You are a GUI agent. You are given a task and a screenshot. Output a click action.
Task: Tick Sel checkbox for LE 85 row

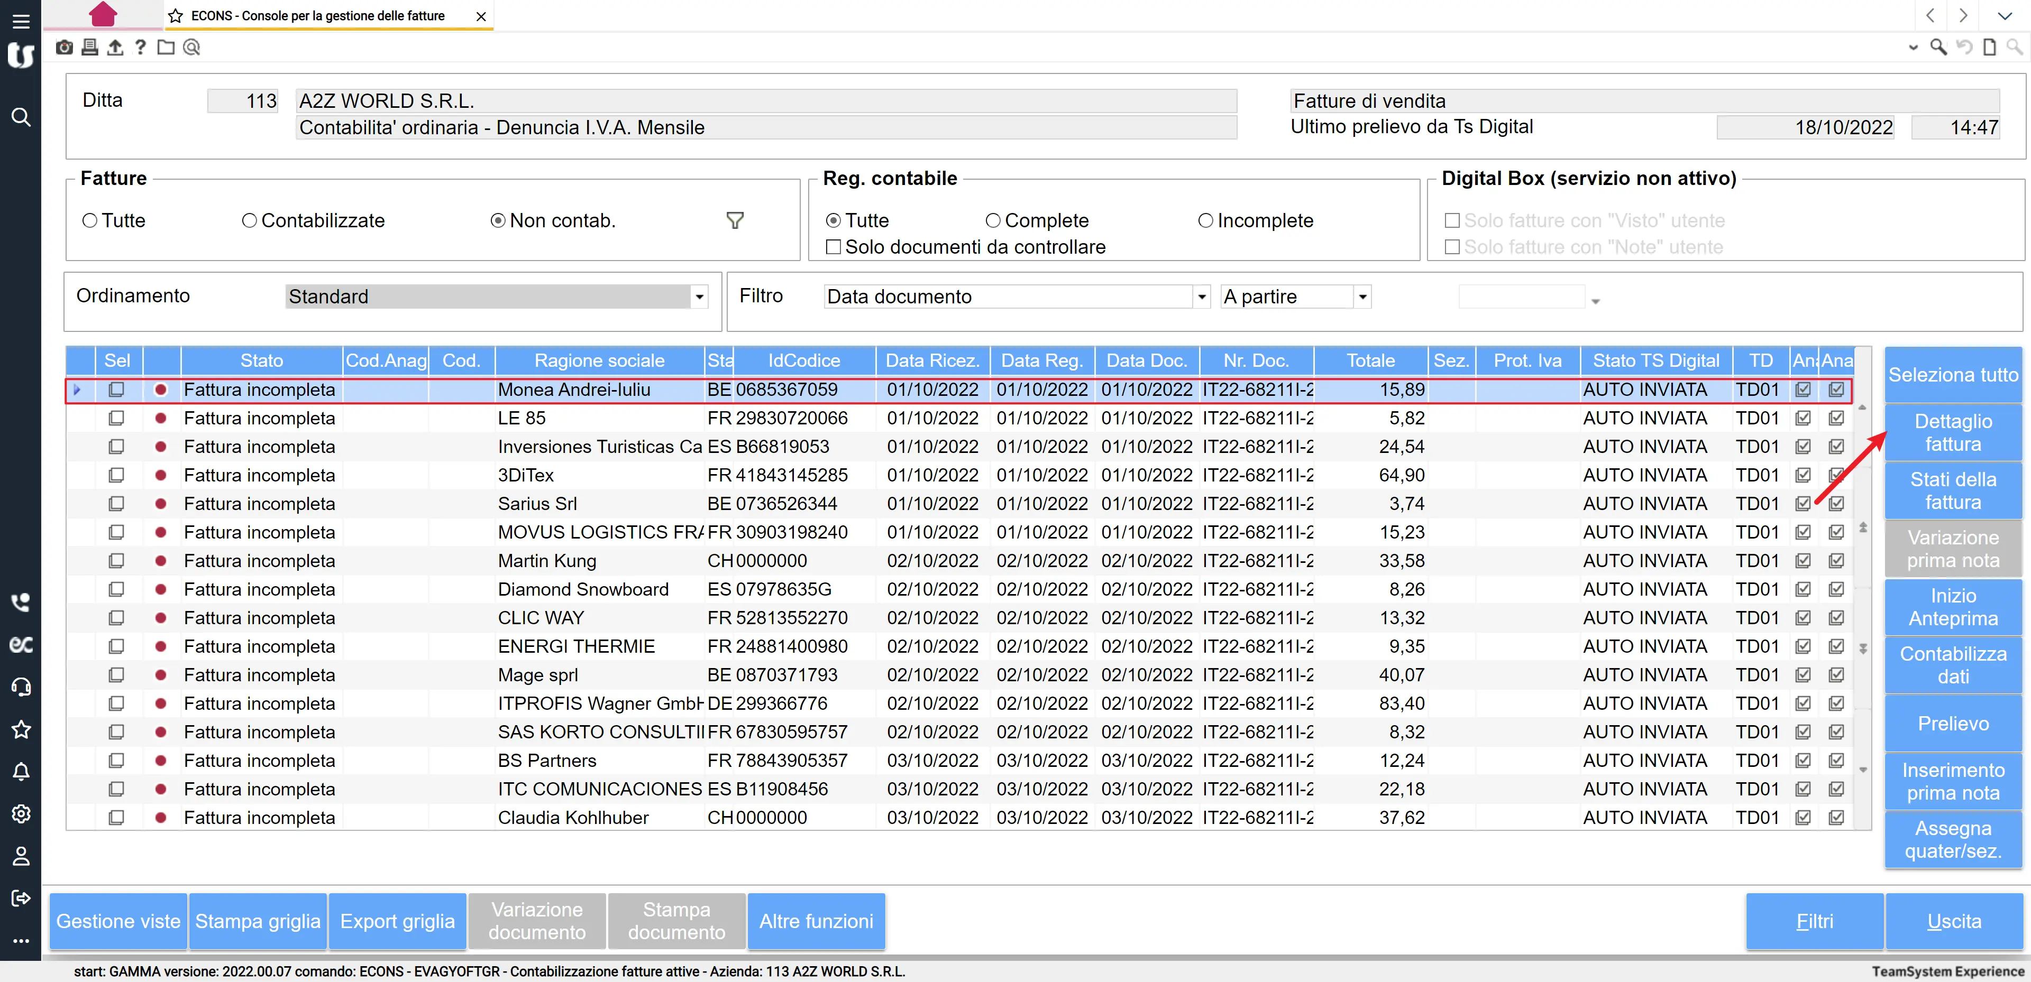[x=116, y=418]
